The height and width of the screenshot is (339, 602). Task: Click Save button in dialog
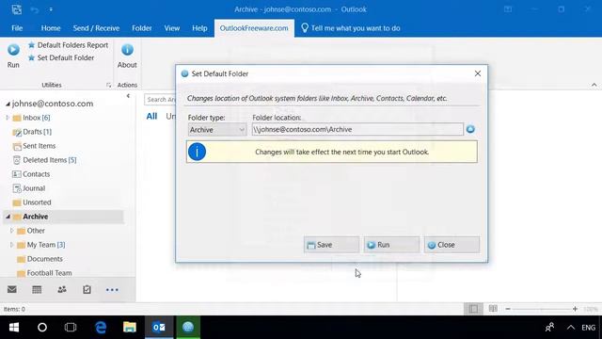click(331, 245)
